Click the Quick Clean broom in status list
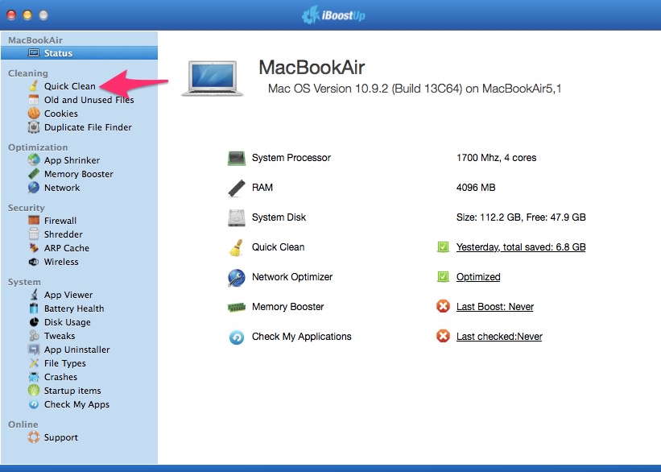The image size is (661, 472). (x=237, y=247)
